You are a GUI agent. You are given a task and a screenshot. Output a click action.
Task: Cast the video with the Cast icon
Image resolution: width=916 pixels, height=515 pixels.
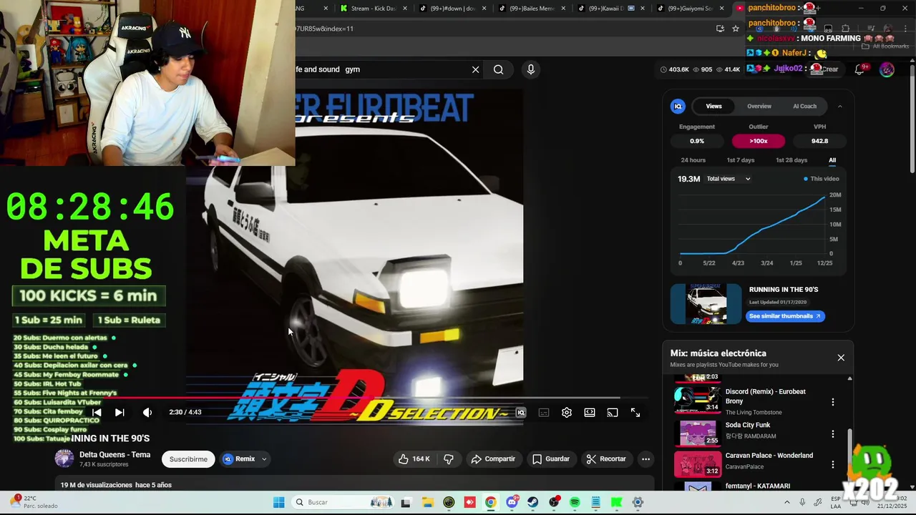tap(613, 413)
